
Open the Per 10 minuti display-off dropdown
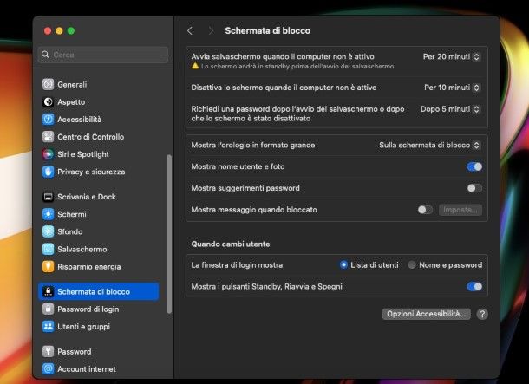coord(452,88)
